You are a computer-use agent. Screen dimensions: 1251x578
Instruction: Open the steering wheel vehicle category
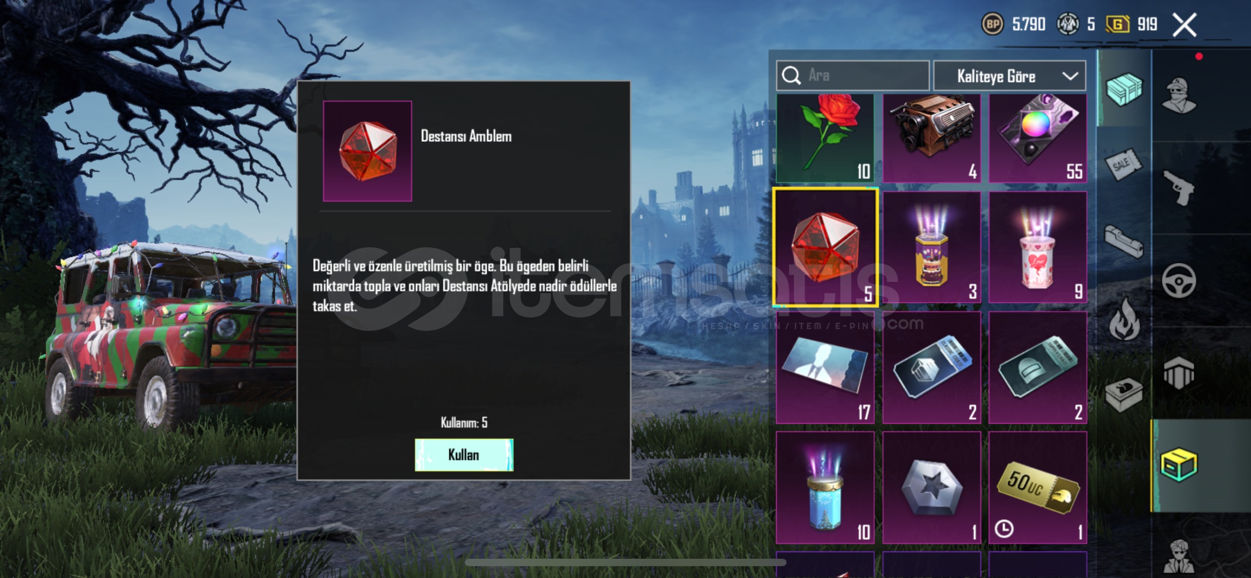1178,280
